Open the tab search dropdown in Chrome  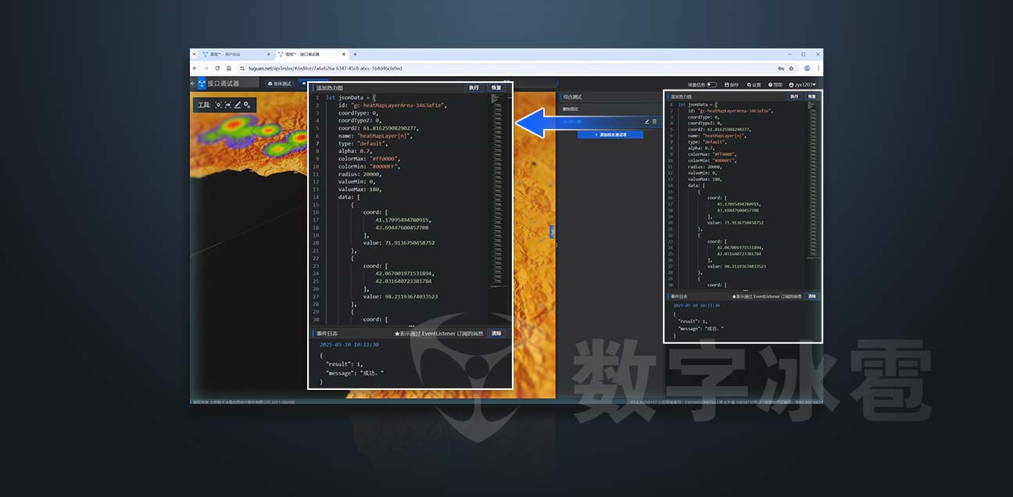point(194,54)
